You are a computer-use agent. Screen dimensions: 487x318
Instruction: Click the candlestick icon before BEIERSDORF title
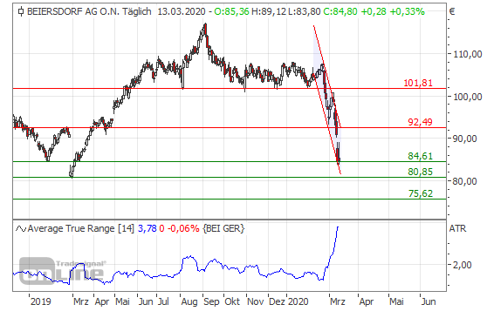[x=21, y=12]
